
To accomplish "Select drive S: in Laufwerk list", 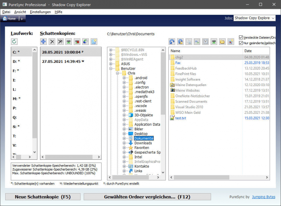I will (x=21, y=127).
